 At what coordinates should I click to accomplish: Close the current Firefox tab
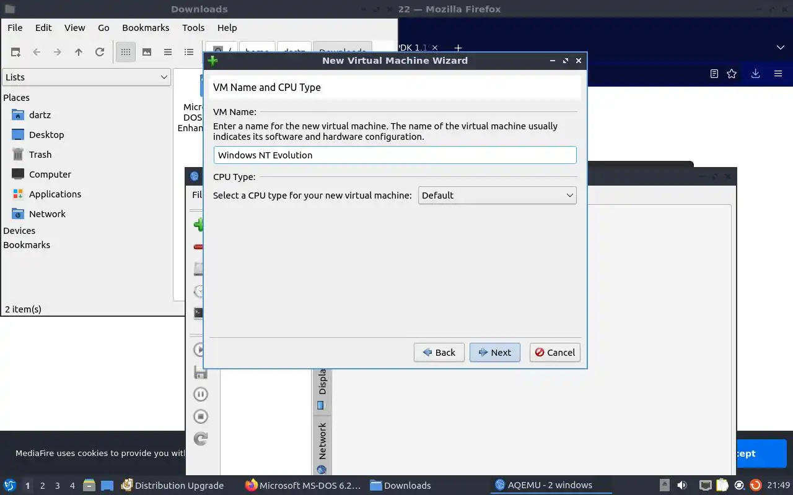pyautogui.click(x=435, y=48)
